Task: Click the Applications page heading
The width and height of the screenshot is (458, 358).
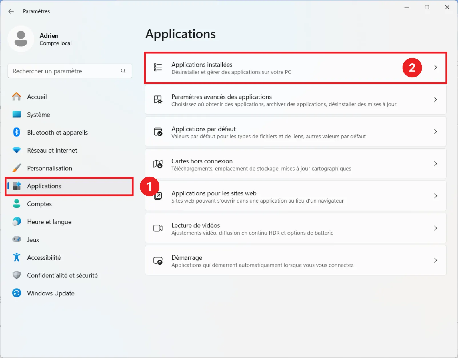Action: [x=181, y=34]
